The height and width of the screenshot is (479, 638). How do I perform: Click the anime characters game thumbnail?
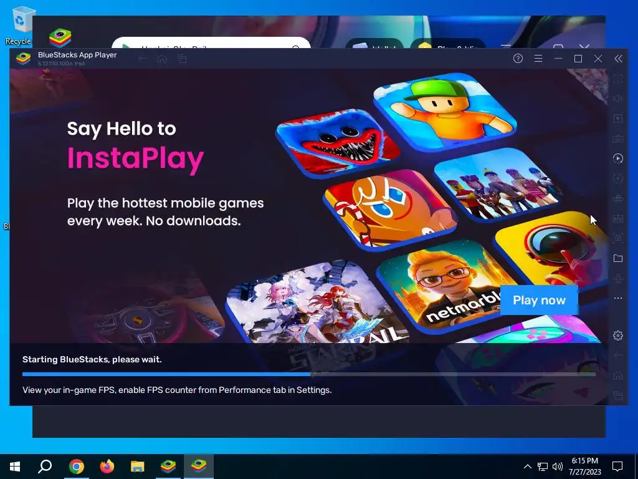pyautogui.click(x=317, y=304)
